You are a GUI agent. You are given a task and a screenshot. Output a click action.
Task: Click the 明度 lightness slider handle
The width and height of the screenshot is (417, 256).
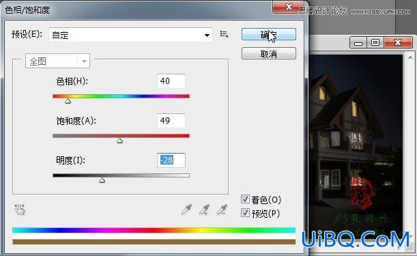tap(102, 180)
